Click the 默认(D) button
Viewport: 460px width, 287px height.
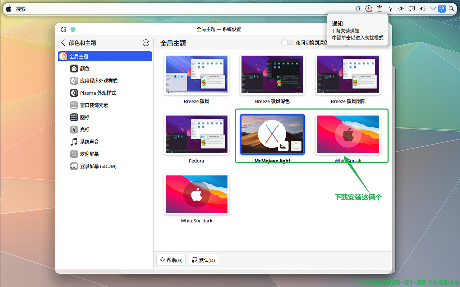tap(203, 260)
